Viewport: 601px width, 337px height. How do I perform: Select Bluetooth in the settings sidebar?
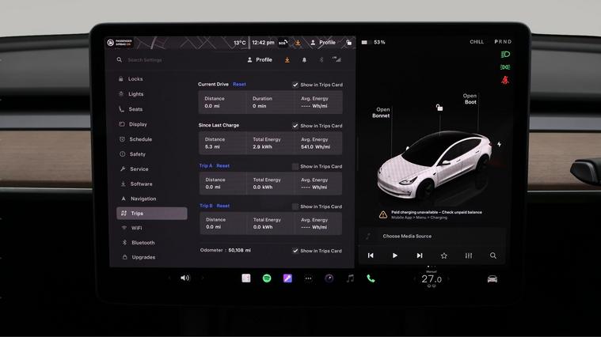point(143,243)
